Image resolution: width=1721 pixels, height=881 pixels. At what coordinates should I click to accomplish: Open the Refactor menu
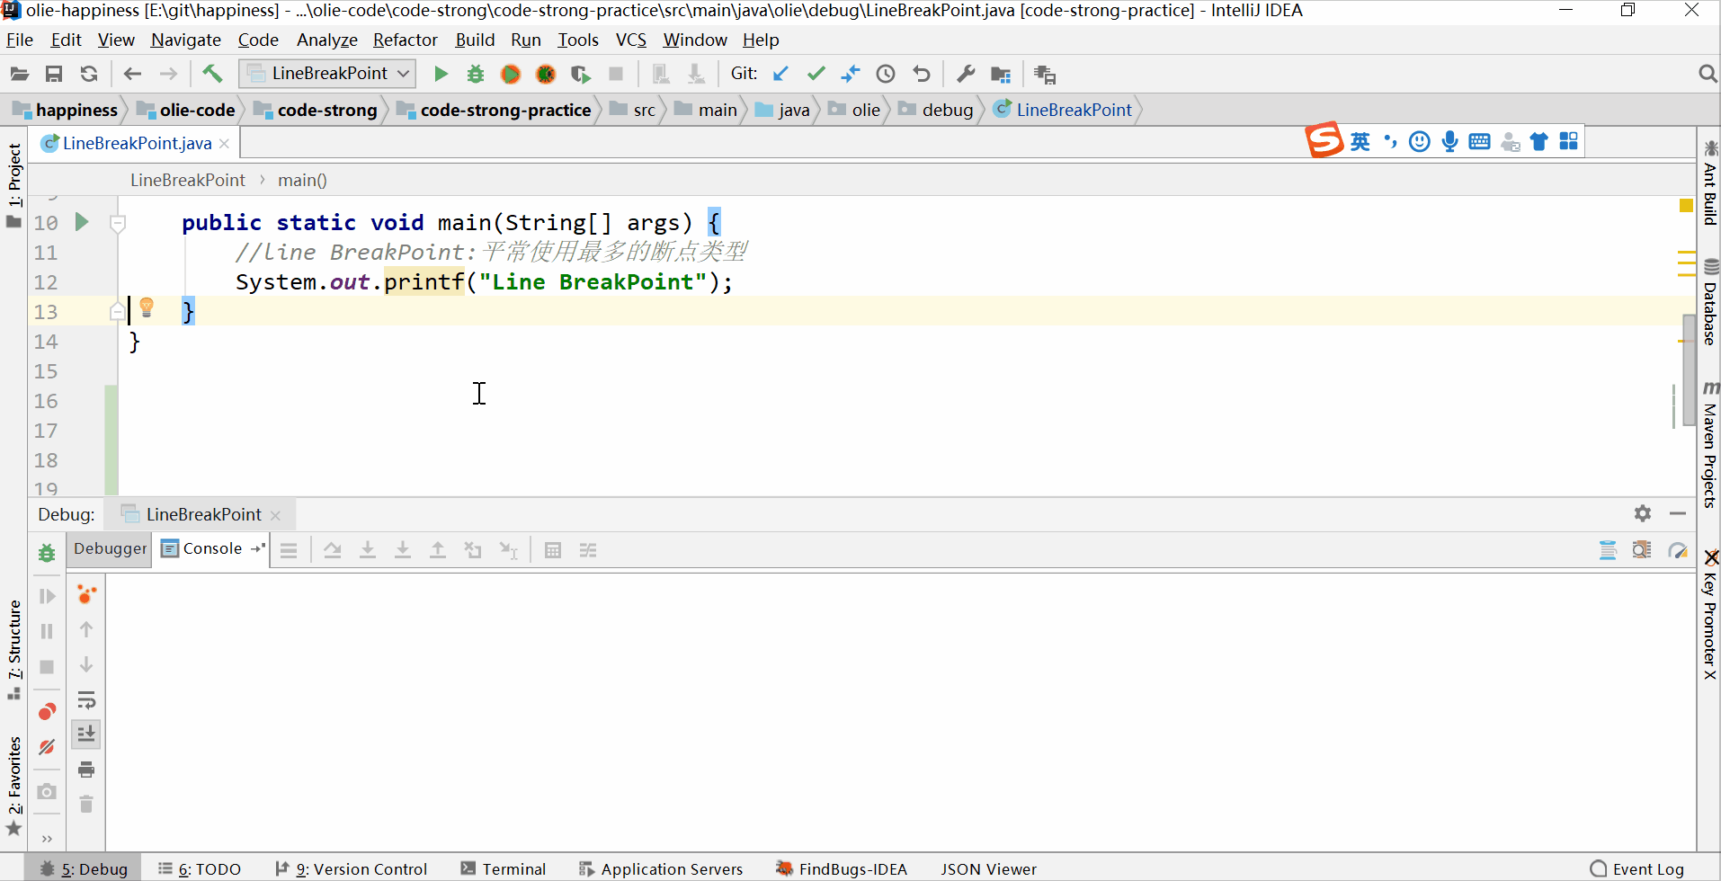[405, 40]
